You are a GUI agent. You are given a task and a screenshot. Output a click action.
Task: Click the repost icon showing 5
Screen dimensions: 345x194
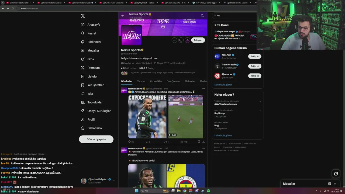(x=148, y=141)
